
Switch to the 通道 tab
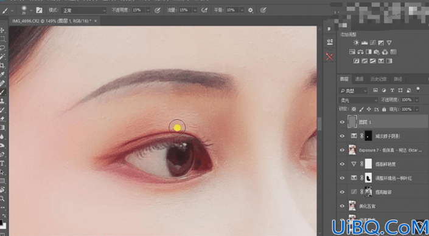(x=359, y=79)
